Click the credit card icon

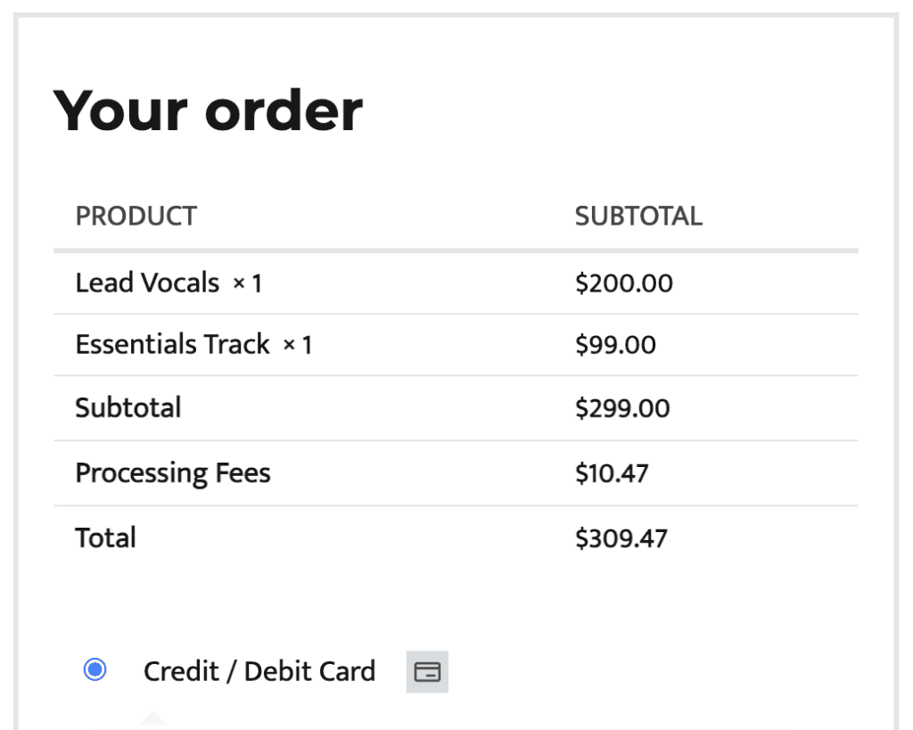point(427,672)
